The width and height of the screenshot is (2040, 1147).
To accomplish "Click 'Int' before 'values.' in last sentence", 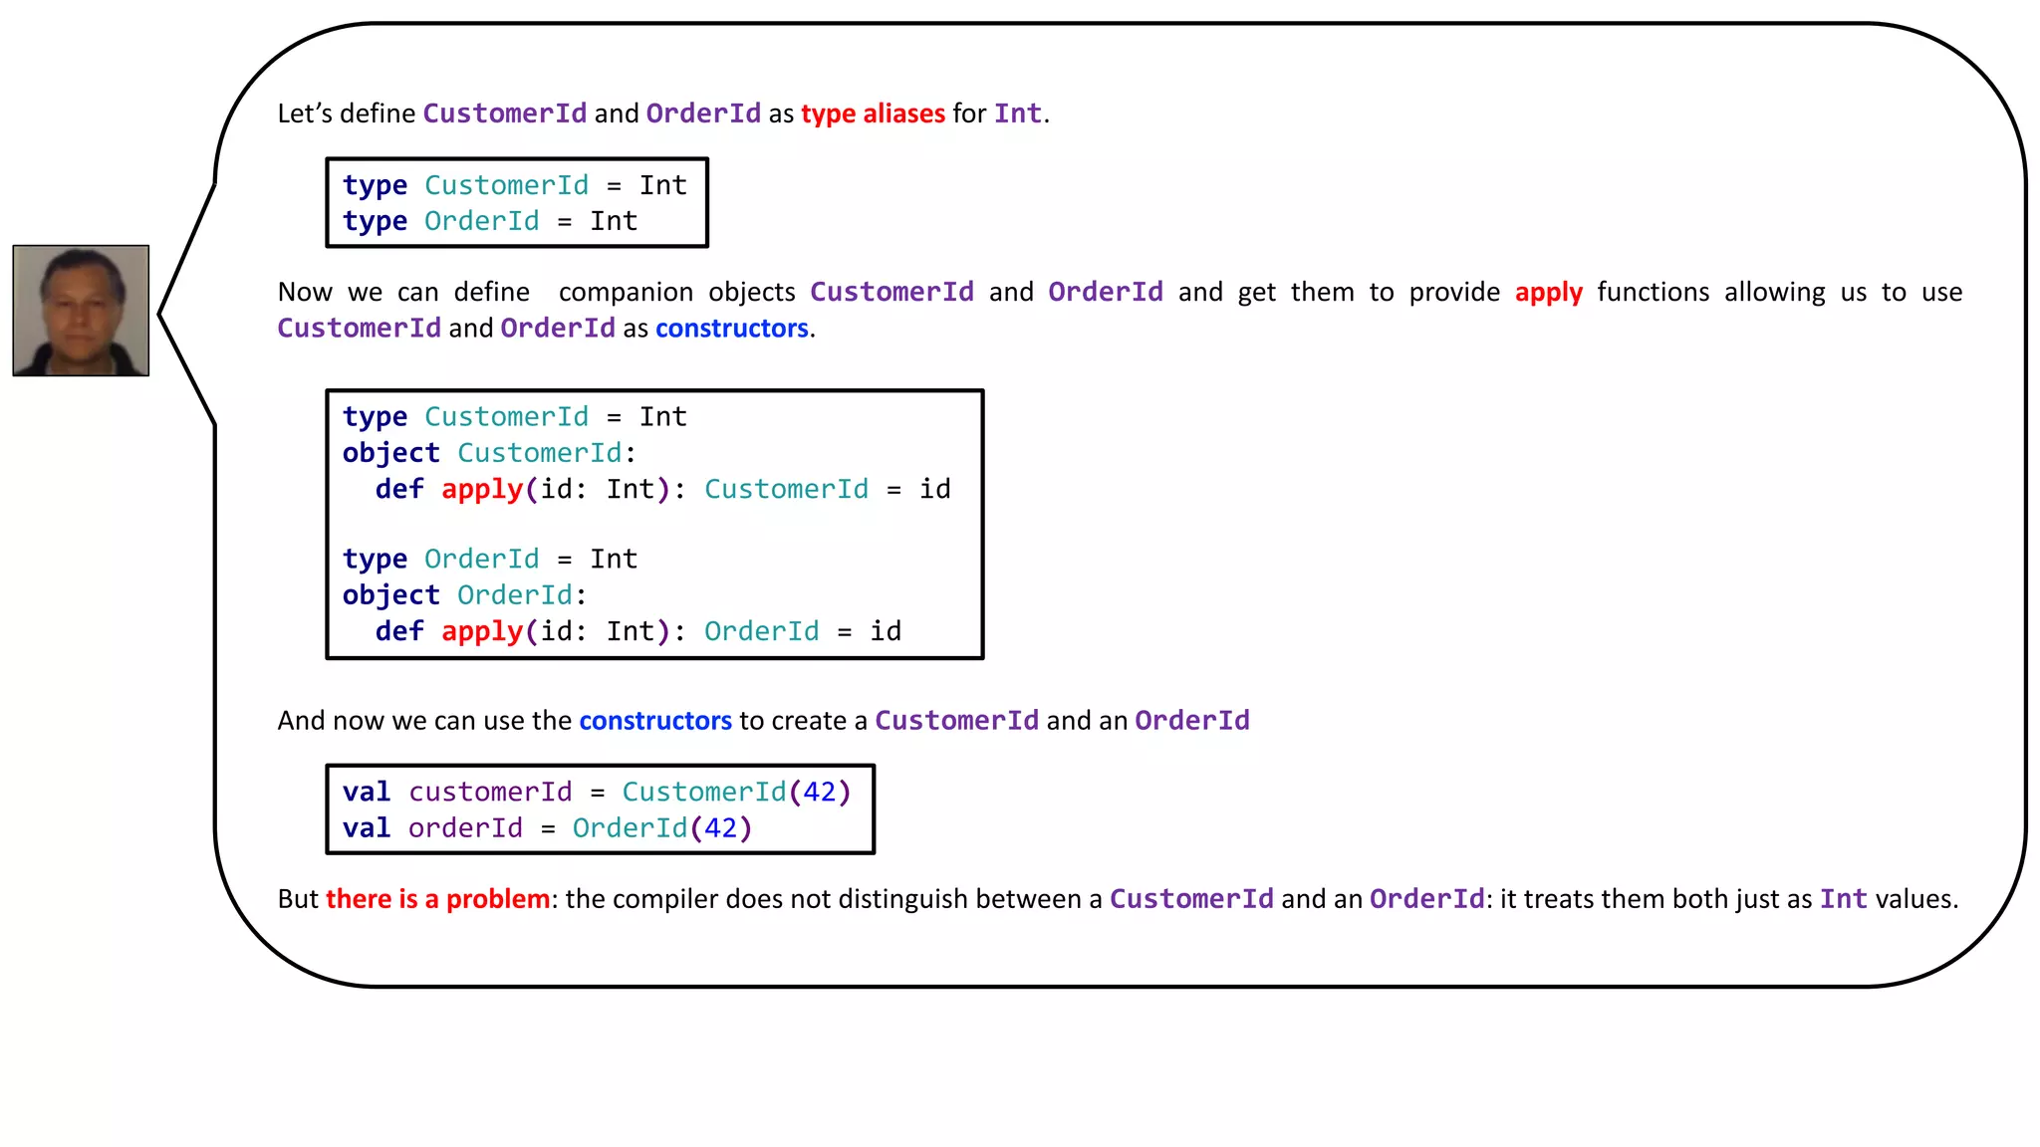I will pos(1844,899).
